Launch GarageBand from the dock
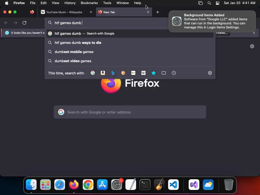Screen dimensions: 260x195 click(159, 185)
